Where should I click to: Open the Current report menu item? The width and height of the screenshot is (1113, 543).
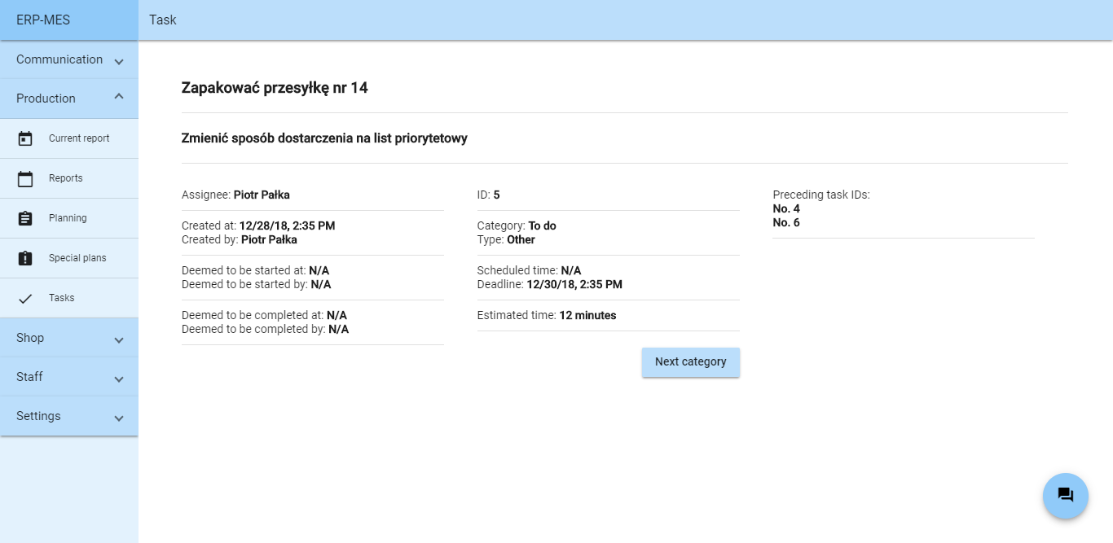coord(79,138)
